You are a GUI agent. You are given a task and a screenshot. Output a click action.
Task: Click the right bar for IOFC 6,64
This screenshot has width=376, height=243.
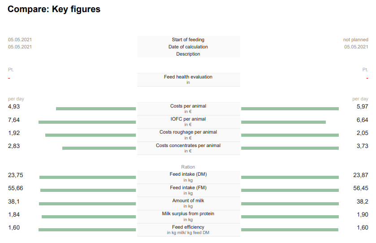(283, 122)
